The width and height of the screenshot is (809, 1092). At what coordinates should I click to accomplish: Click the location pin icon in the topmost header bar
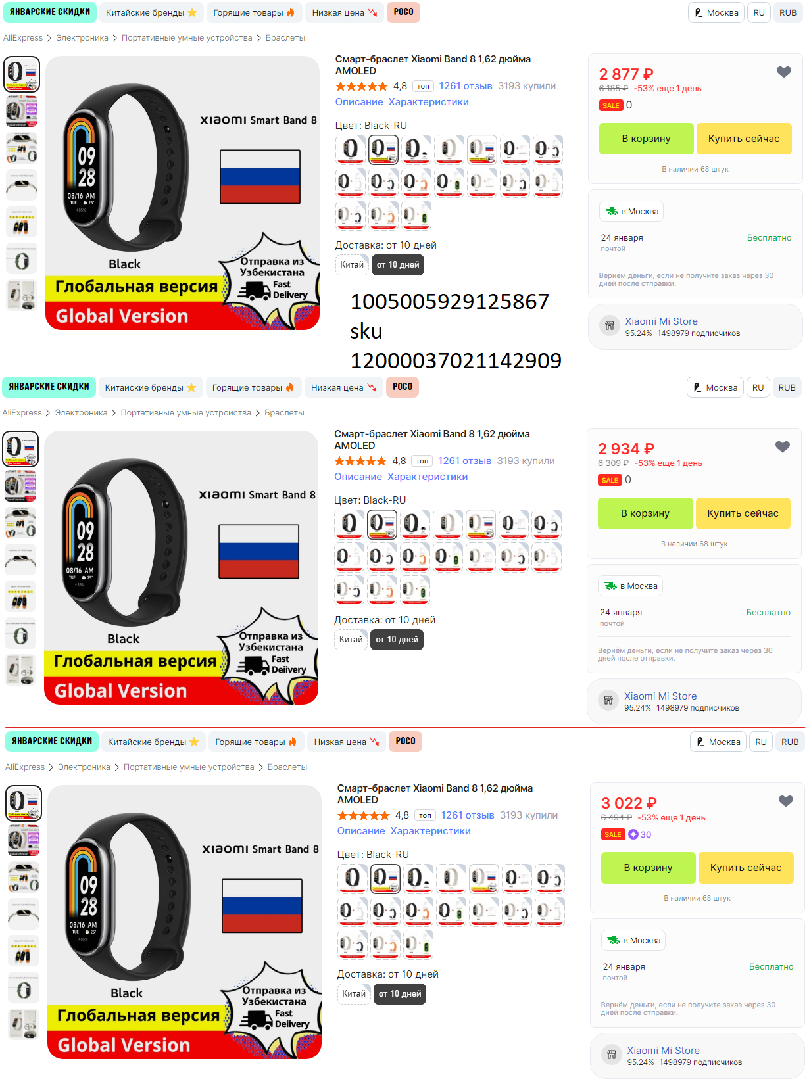point(699,12)
